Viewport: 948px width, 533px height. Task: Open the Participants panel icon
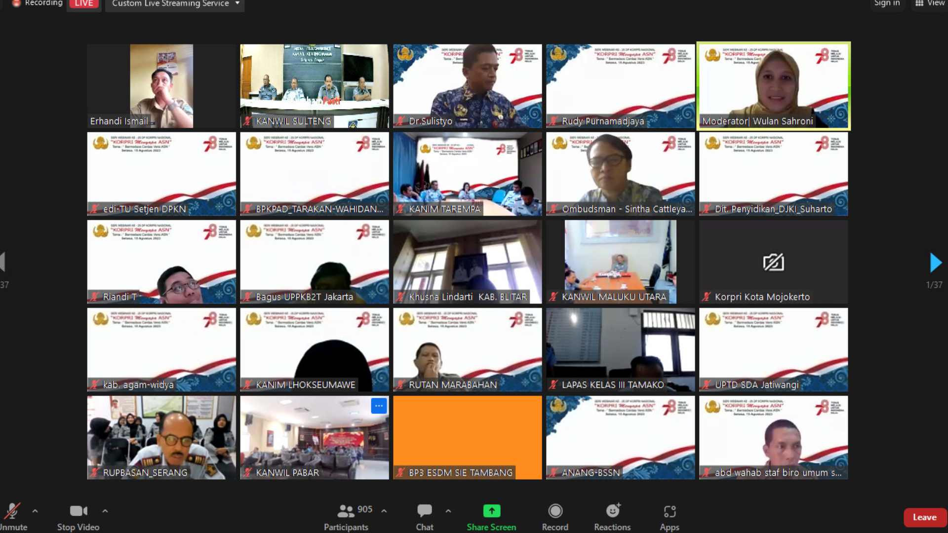(x=346, y=511)
